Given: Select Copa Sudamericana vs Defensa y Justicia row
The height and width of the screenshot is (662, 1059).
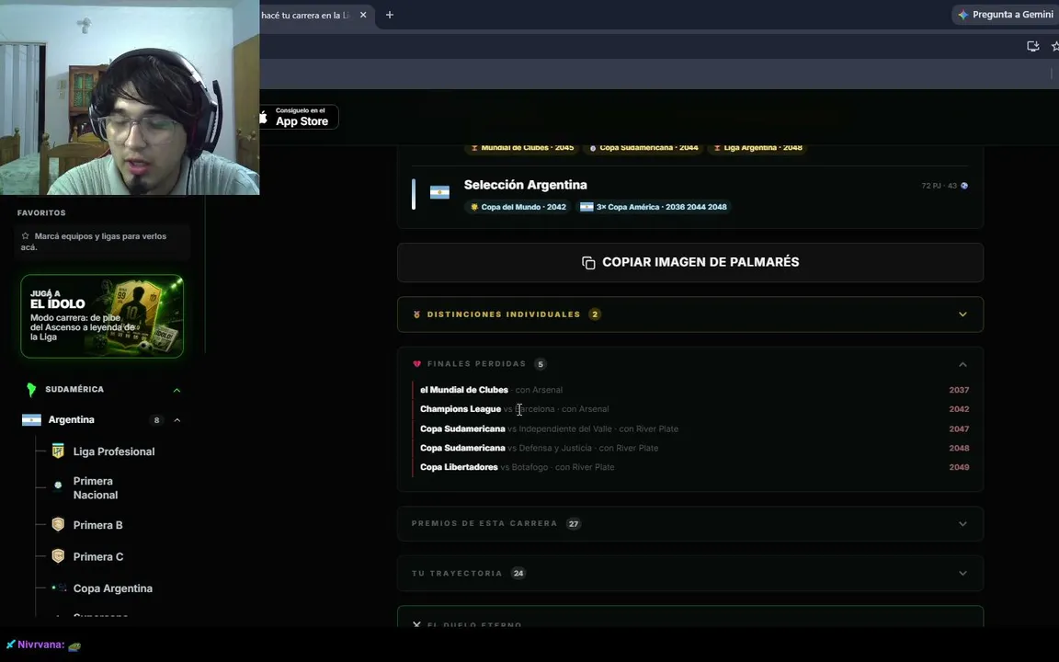Looking at the screenshot, I should [x=690, y=448].
